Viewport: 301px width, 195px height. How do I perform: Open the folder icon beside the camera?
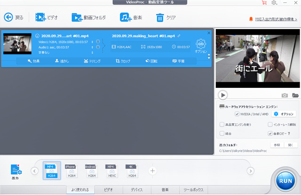[x=295, y=95]
